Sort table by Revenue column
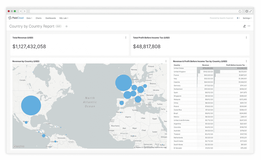Image resolution: width=261 pixels, height=160 pixels. point(206,65)
